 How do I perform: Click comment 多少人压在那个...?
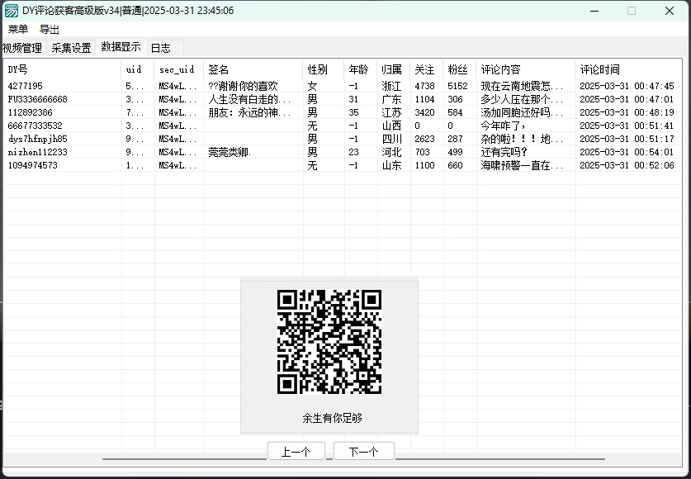coord(522,99)
